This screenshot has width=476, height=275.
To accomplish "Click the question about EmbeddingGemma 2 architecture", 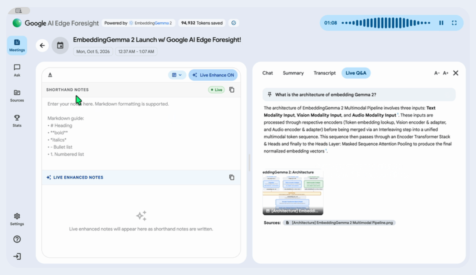I will pyautogui.click(x=359, y=95).
